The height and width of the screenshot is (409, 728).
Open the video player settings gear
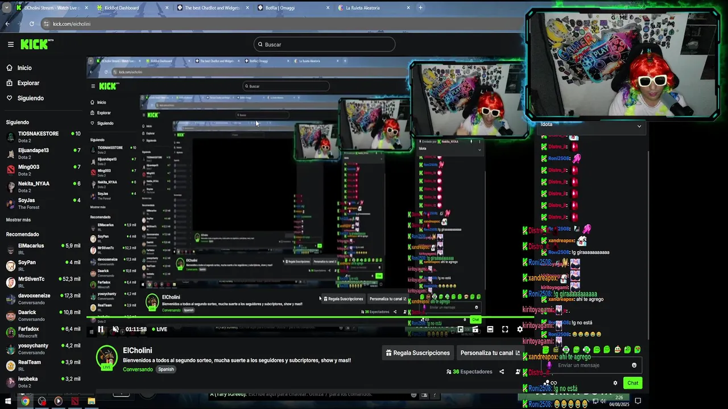tap(519, 329)
